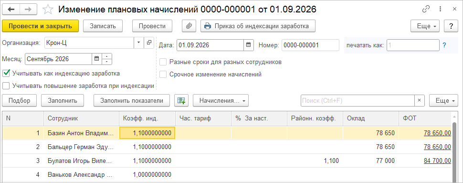Click coefficient 1,0000000000 for Ваньков

coord(152,175)
